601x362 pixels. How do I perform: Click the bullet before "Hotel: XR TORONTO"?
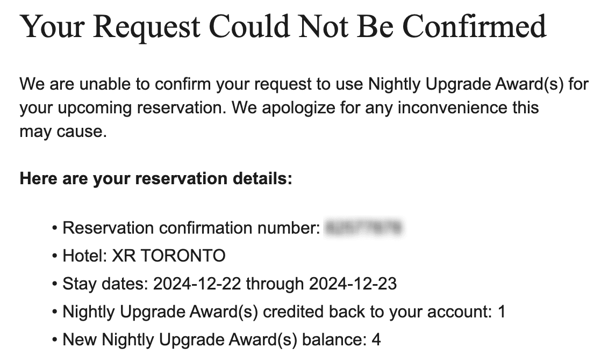[55, 256]
